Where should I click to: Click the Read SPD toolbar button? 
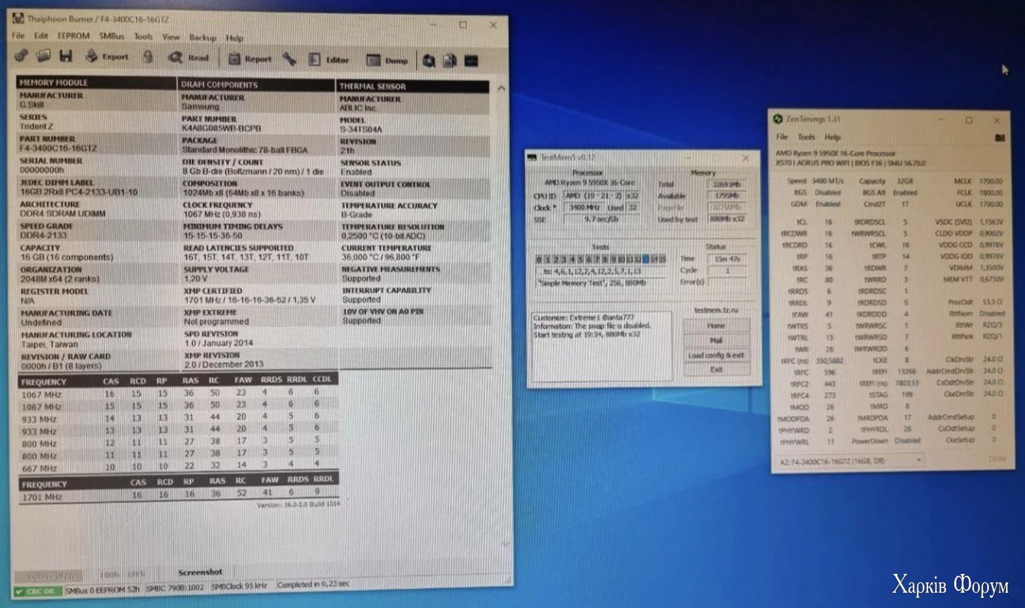point(189,58)
